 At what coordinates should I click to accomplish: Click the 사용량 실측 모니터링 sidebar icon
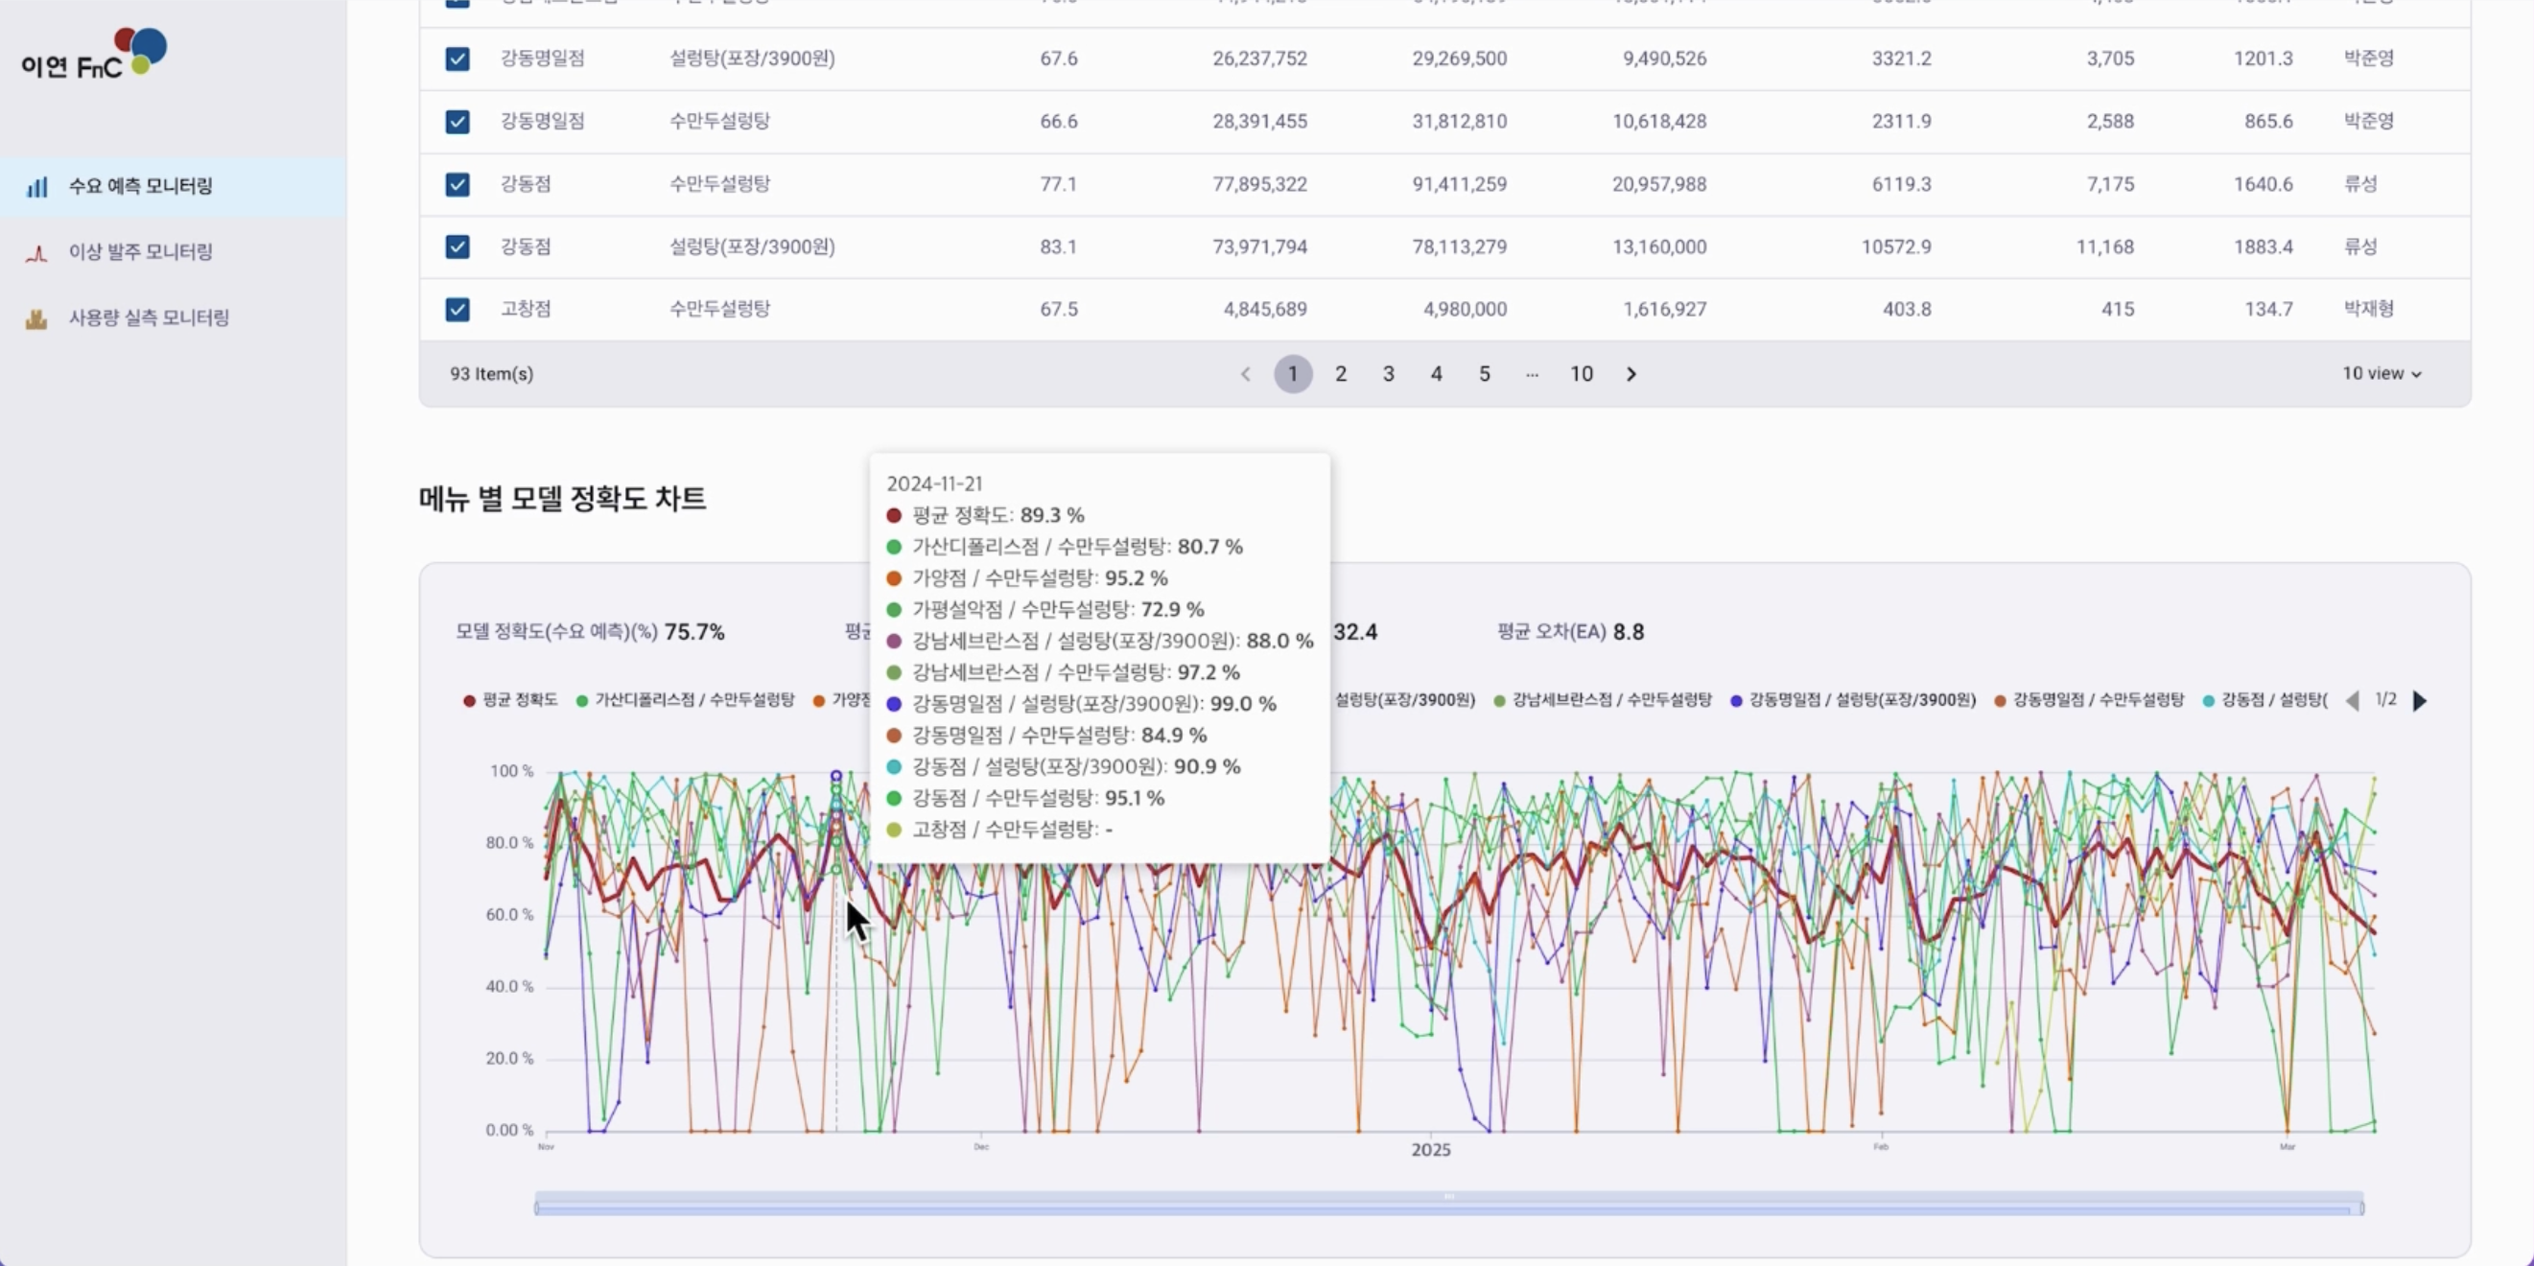pyautogui.click(x=36, y=318)
